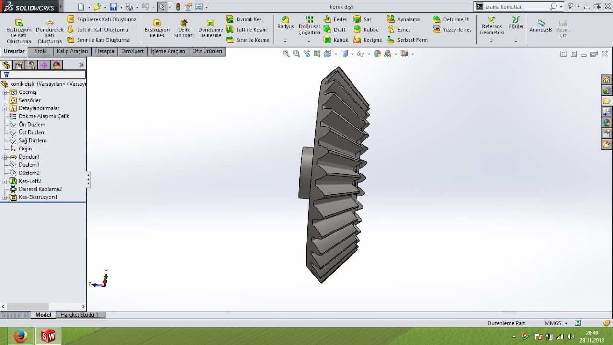
Task: Click the volume icon in system tray
Action: (x=570, y=336)
